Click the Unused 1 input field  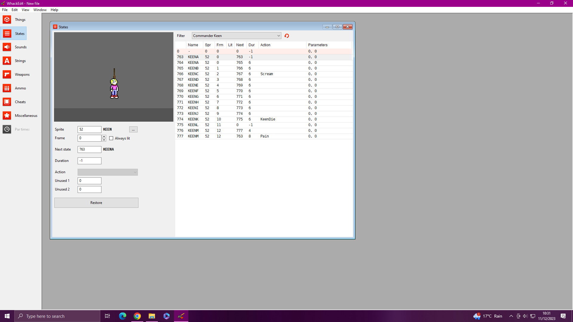pyautogui.click(x=90, y=181)
